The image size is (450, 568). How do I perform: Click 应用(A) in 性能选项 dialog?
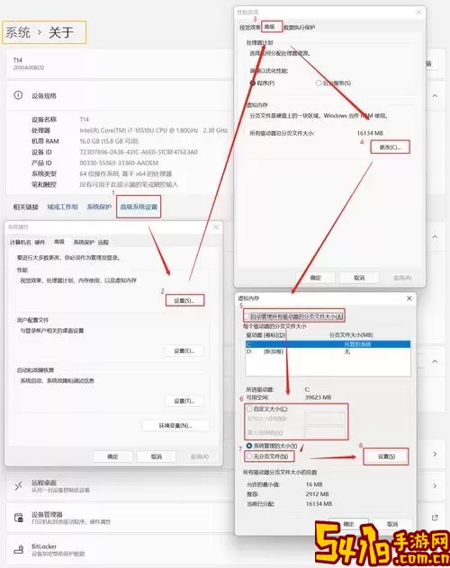402,278
